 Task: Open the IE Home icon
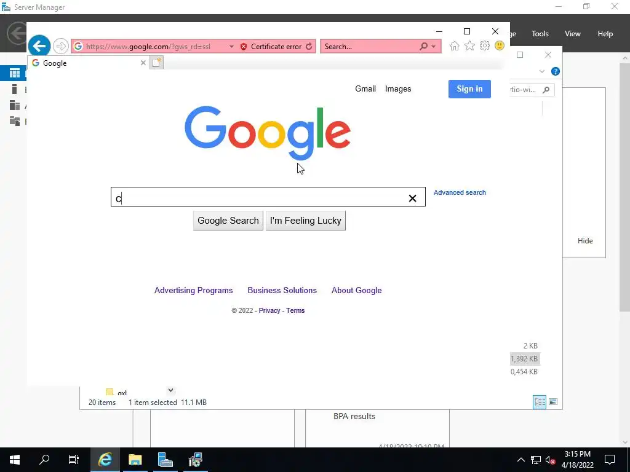[455, 45]
